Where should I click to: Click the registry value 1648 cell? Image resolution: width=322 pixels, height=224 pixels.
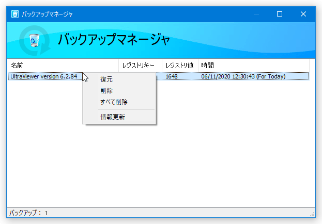pos(172,76)
